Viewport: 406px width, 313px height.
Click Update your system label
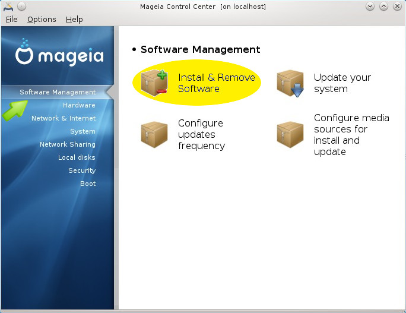point(342,83)
